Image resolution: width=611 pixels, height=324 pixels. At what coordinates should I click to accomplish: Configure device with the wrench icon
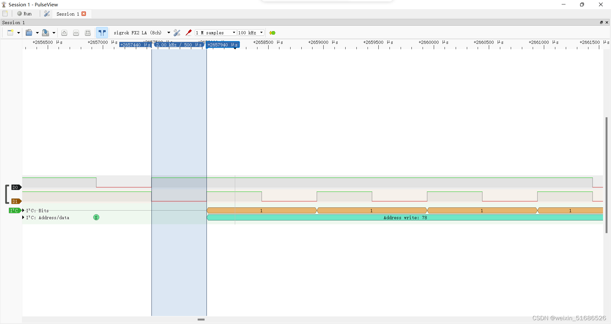[x=177, y=33]
